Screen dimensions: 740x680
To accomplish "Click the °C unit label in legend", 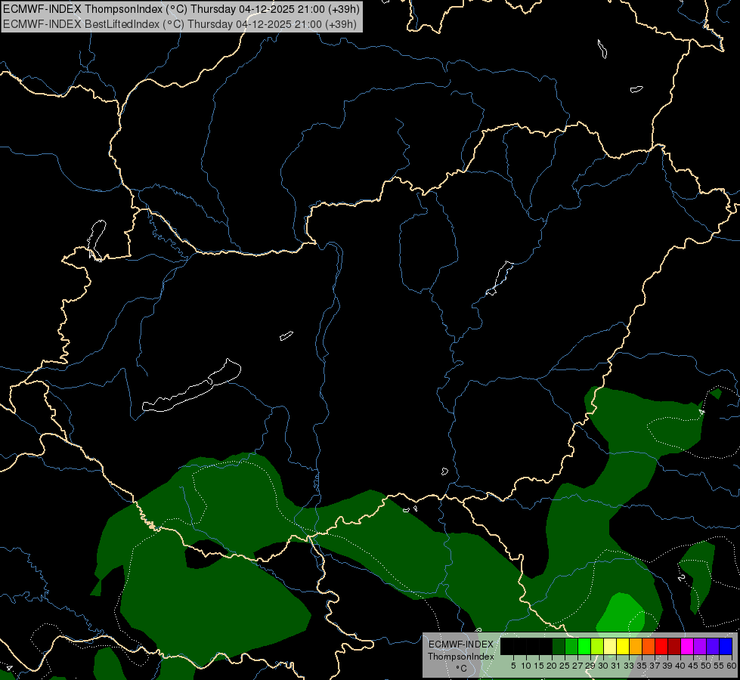I will 461,669.
